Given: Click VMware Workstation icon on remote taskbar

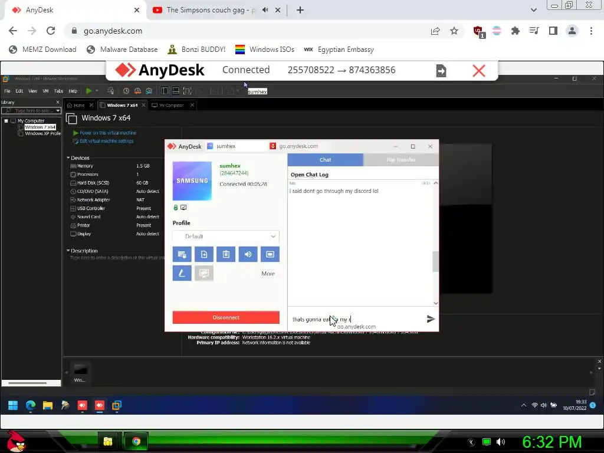Looking at the screenshot, I should click(117, 405).
